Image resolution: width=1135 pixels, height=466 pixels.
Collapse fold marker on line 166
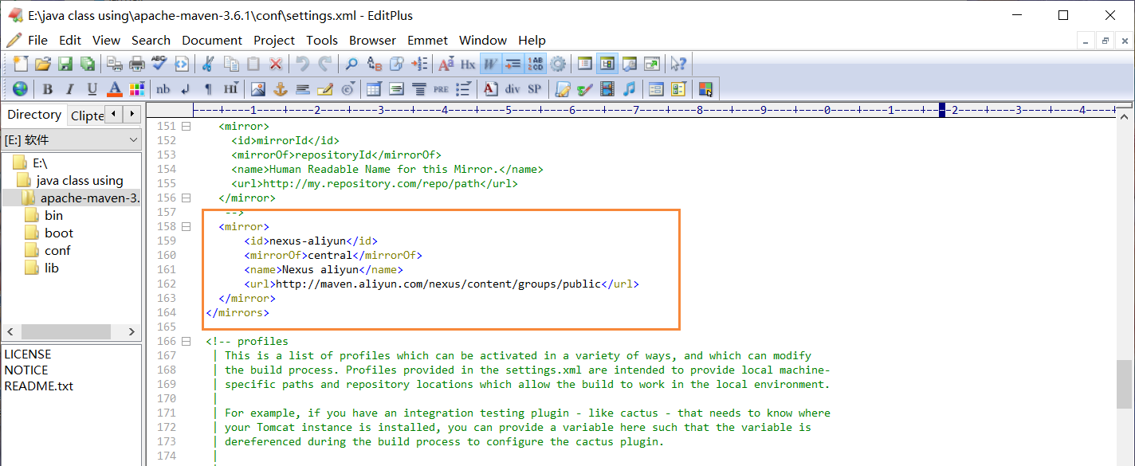[187, 341]
